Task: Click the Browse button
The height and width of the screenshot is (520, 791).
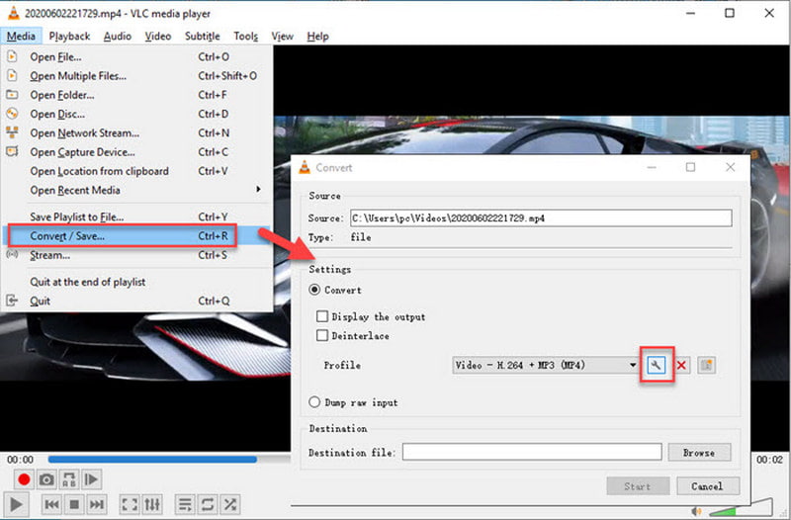Action: pos(699,453)
